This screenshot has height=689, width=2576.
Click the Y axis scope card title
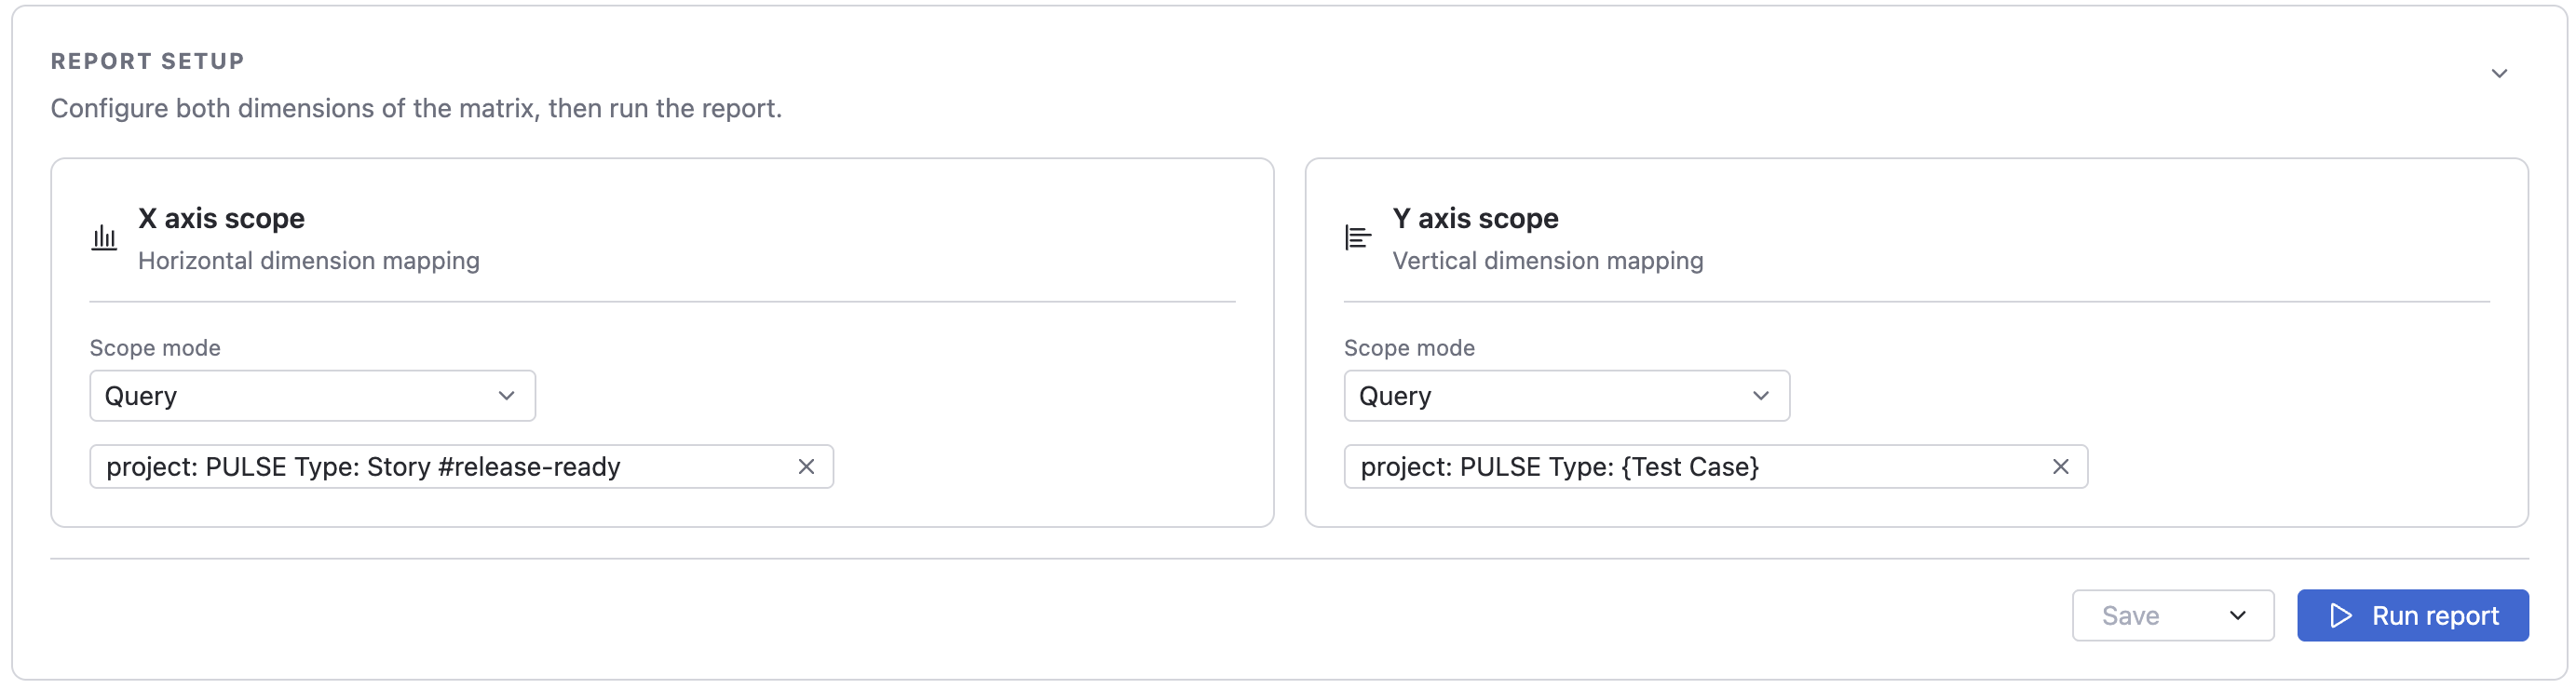1475,218
